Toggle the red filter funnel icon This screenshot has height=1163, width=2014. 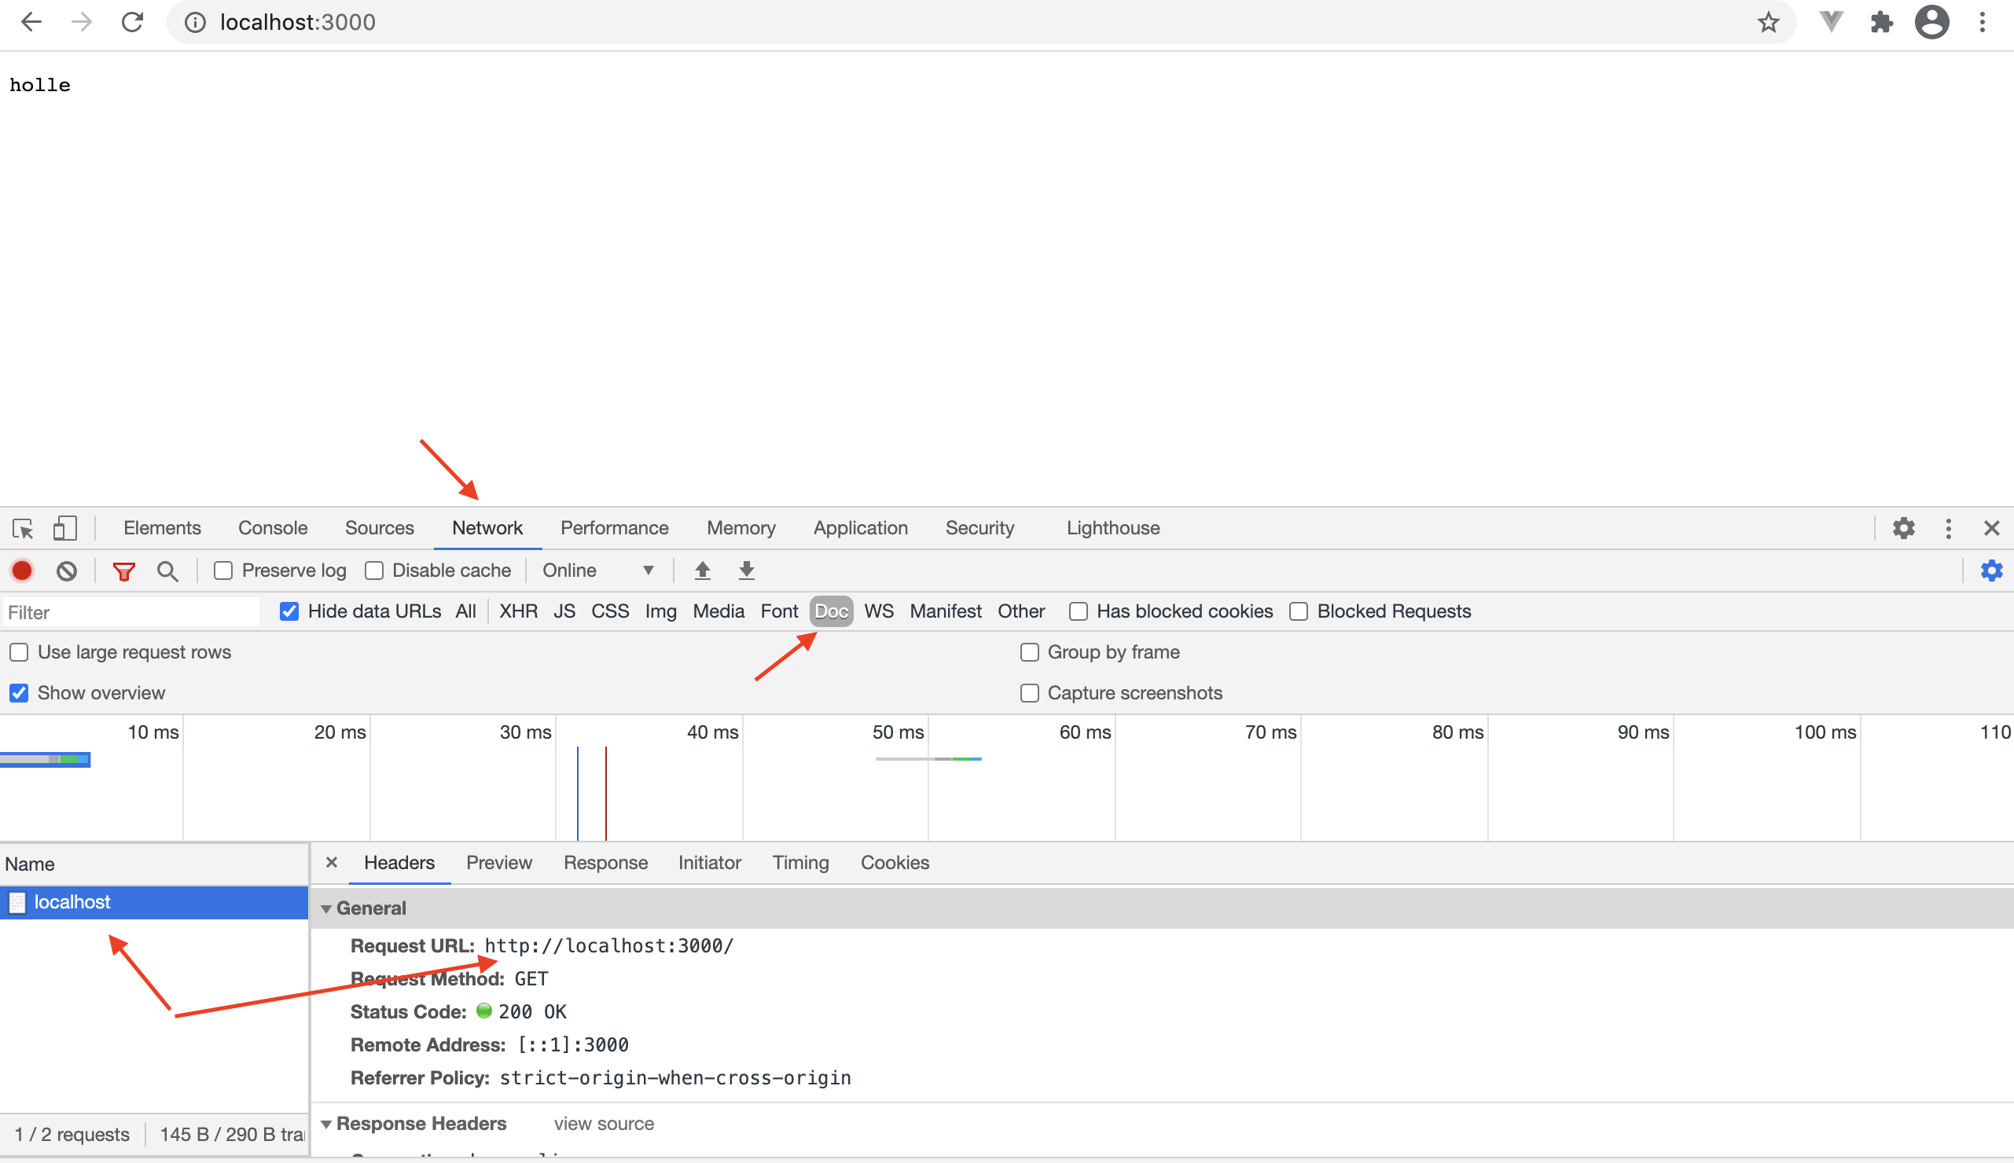[124, 571]
